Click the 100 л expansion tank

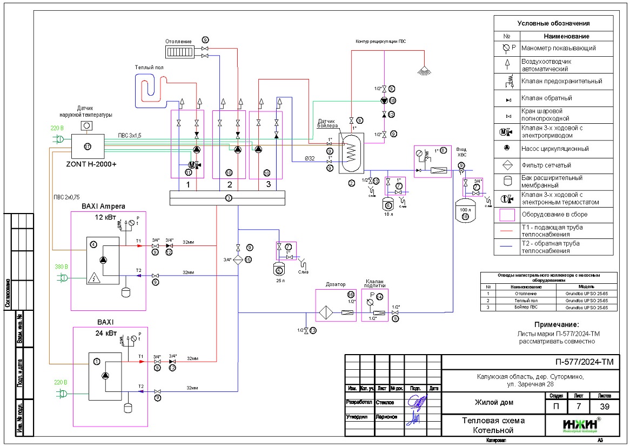(x=465, y=211)
